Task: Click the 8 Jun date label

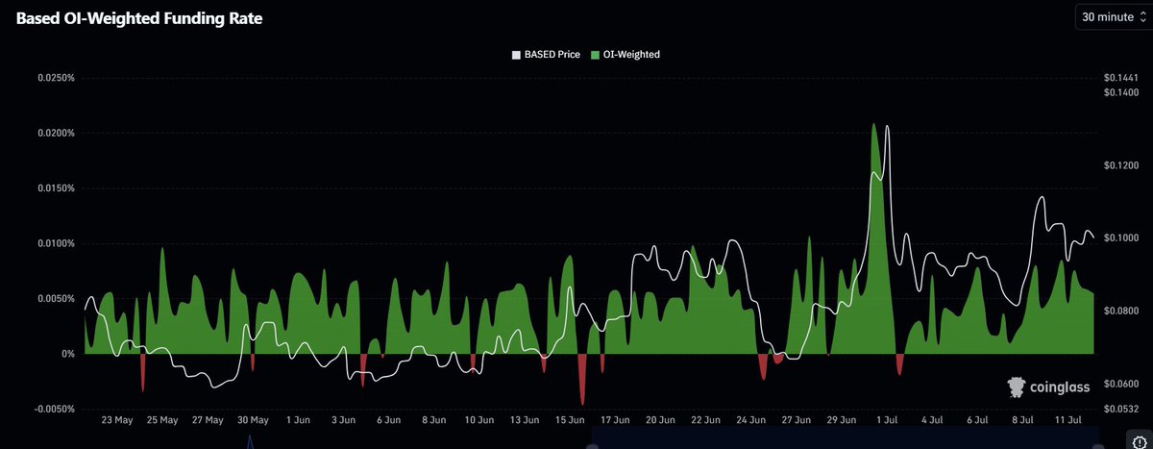Action: pyautogui.click(x=434, y=420)
